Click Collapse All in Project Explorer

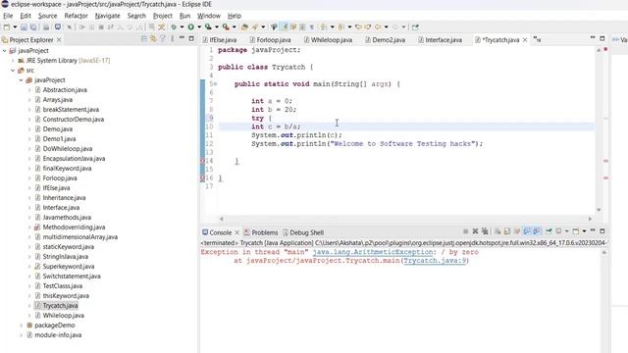[144, 39]
